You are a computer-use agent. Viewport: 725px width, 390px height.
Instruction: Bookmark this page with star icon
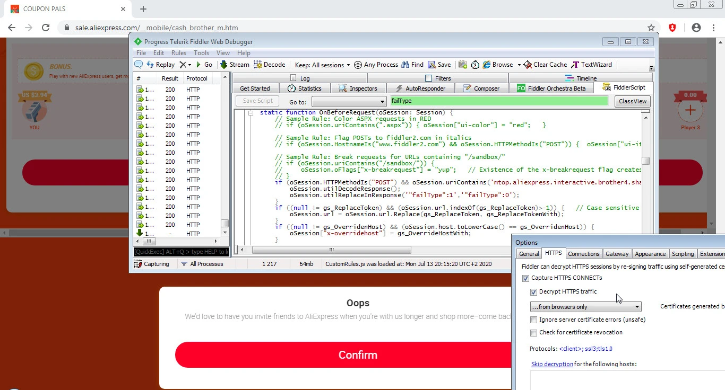pyautogui.click(x=651, y=28)
